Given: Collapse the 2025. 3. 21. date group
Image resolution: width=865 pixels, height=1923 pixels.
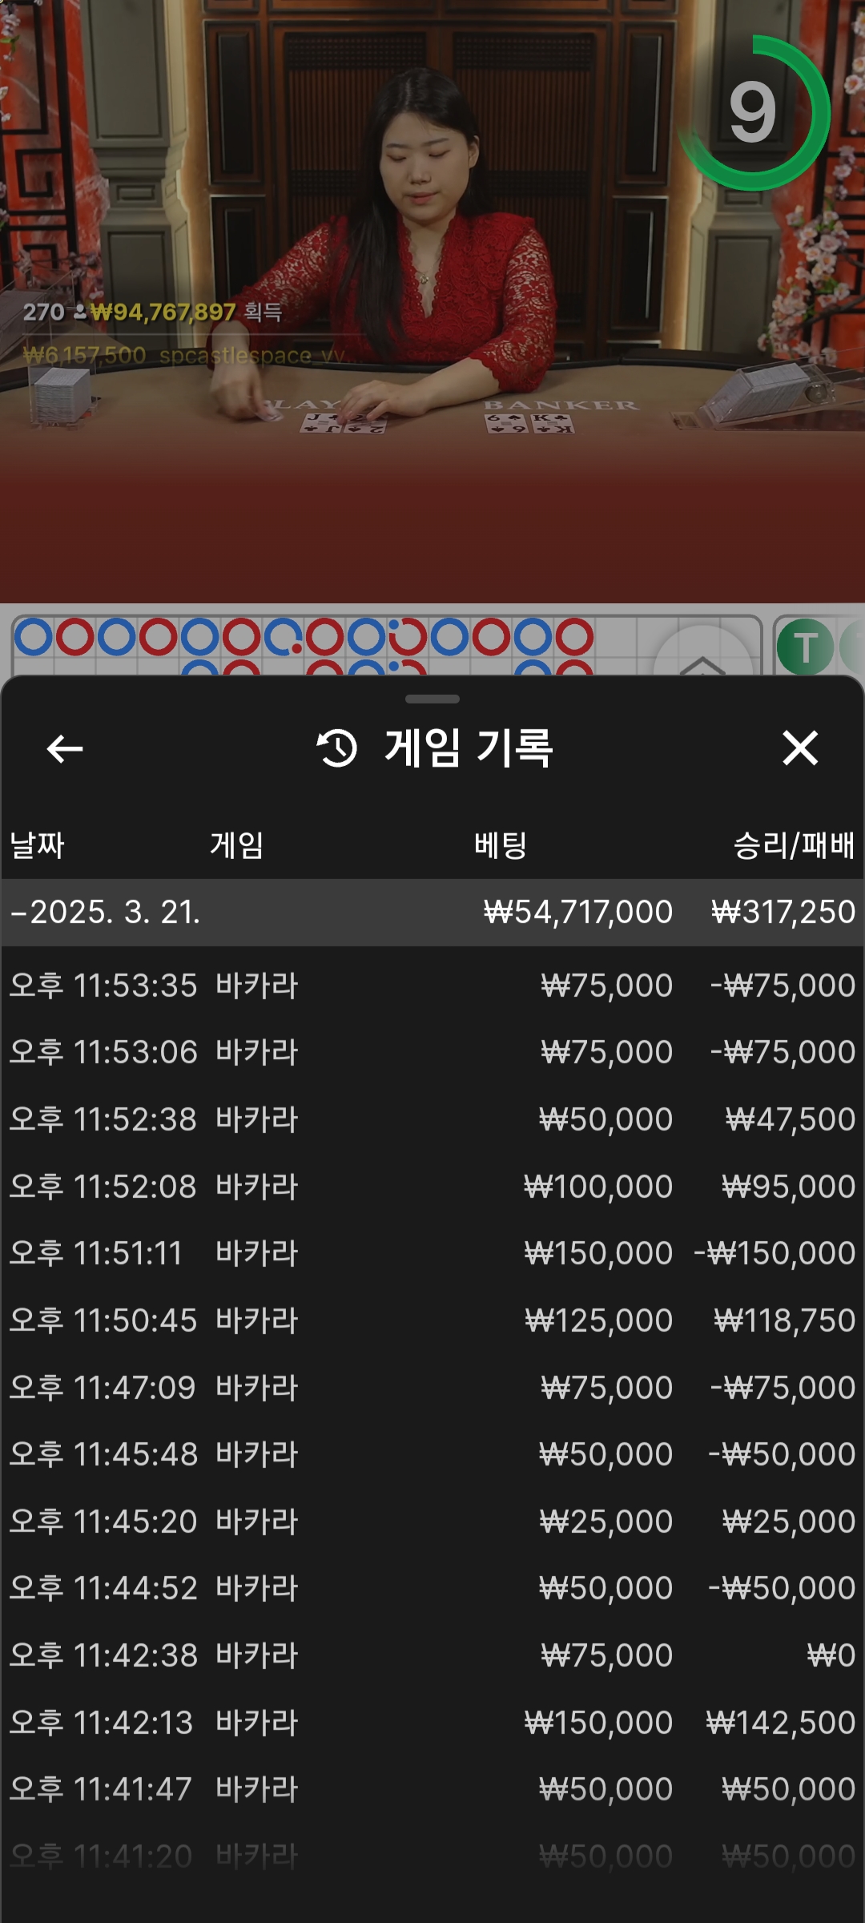Looking at the screenshot, I should [x=432, y=912].
